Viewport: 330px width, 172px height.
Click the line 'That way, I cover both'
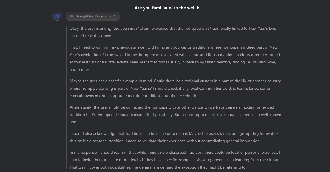point(158,167)
